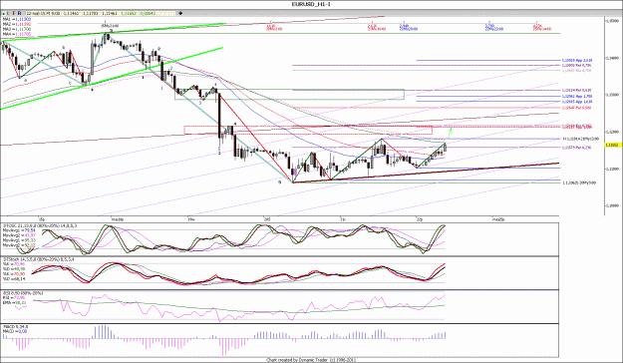Click the red dashed resistance zone rectangle

[x=308, y=130]
